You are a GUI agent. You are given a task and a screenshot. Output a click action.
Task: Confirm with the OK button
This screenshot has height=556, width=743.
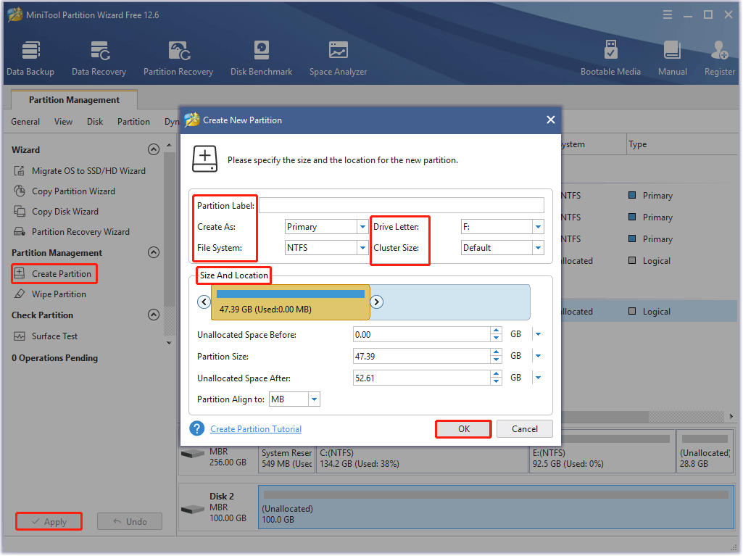[462, 428]
